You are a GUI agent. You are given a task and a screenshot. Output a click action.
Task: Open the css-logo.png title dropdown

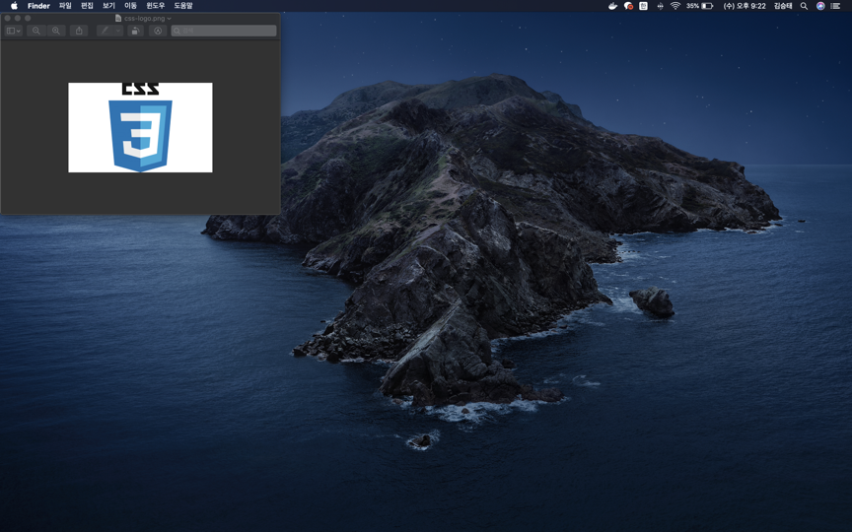click(x=169, y=19)
